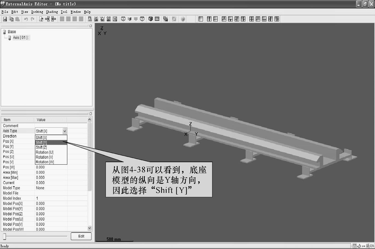Image resolution: width=375 pixels, height=249 pixels.
Task: Choose Rotation [W] from the dropdown list
Action: [x=51, y=162]
